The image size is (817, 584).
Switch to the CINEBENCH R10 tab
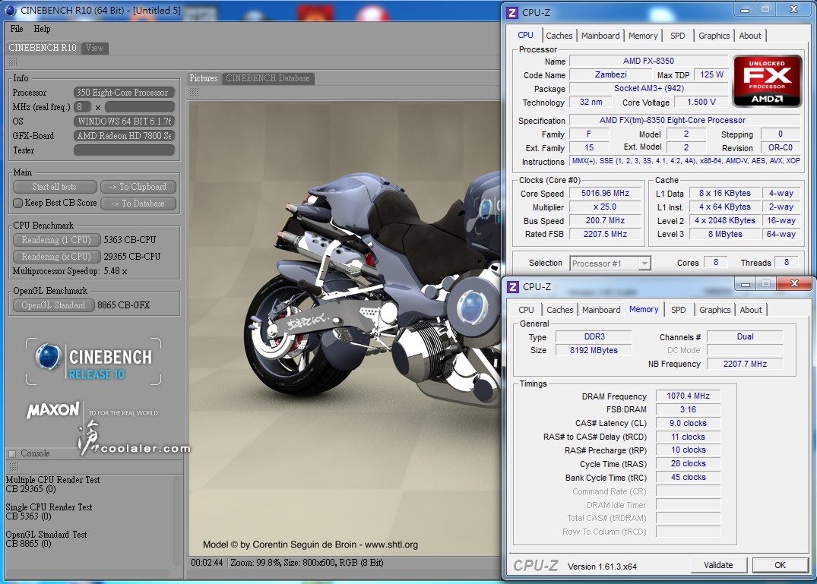43,47
